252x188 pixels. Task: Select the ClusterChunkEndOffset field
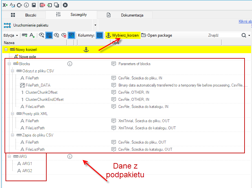pos(44,100)
